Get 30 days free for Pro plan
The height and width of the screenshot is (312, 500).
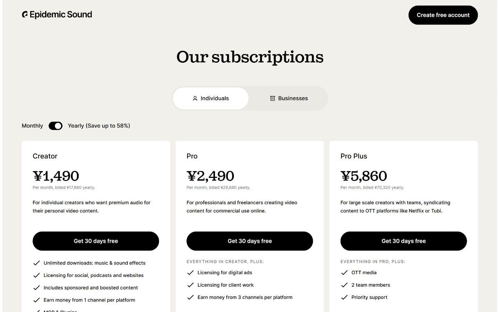click(x=250, y=241)
